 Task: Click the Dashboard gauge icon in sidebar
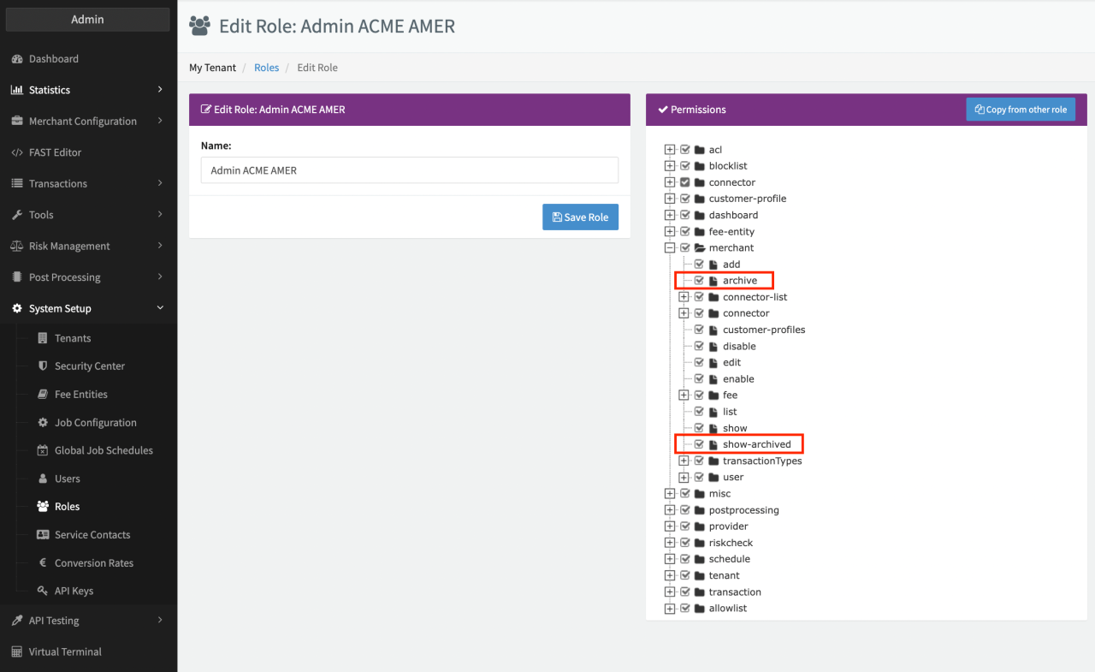[17, 59]
